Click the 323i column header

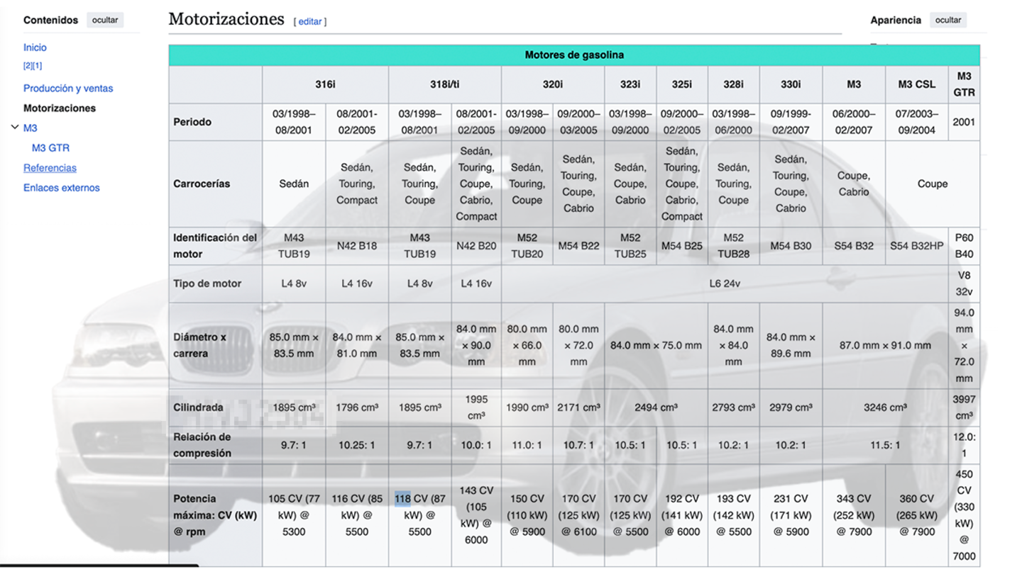tap(630, 84)
